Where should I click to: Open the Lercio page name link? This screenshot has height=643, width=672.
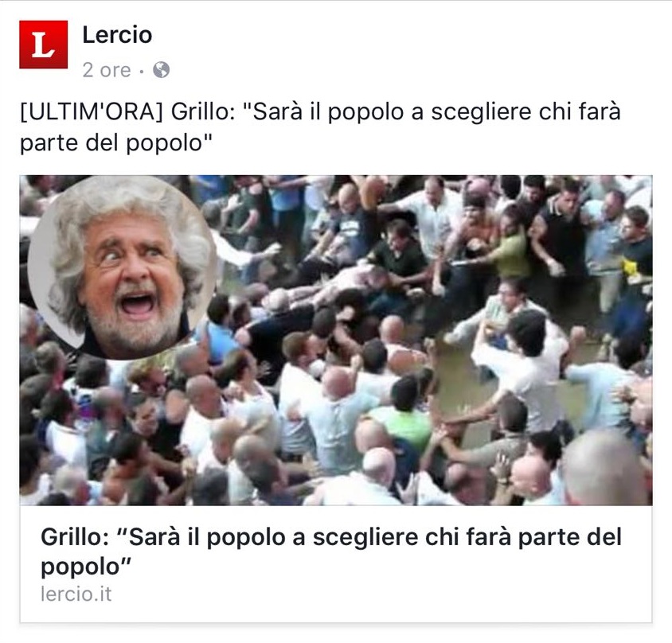pyautogui.click(x=117, y=35)
